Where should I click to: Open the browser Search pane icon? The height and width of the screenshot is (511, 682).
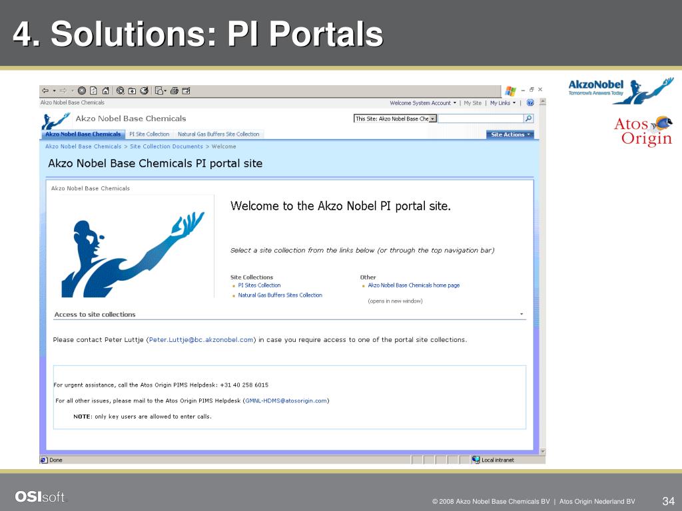(121, 90)
